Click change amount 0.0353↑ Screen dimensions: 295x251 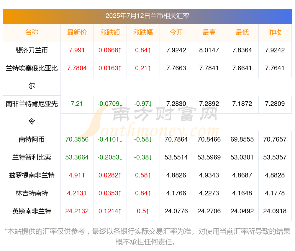pos(110,193)
